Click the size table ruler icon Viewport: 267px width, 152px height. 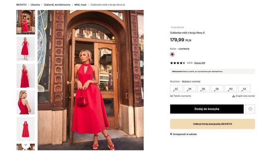pos(171,96)
